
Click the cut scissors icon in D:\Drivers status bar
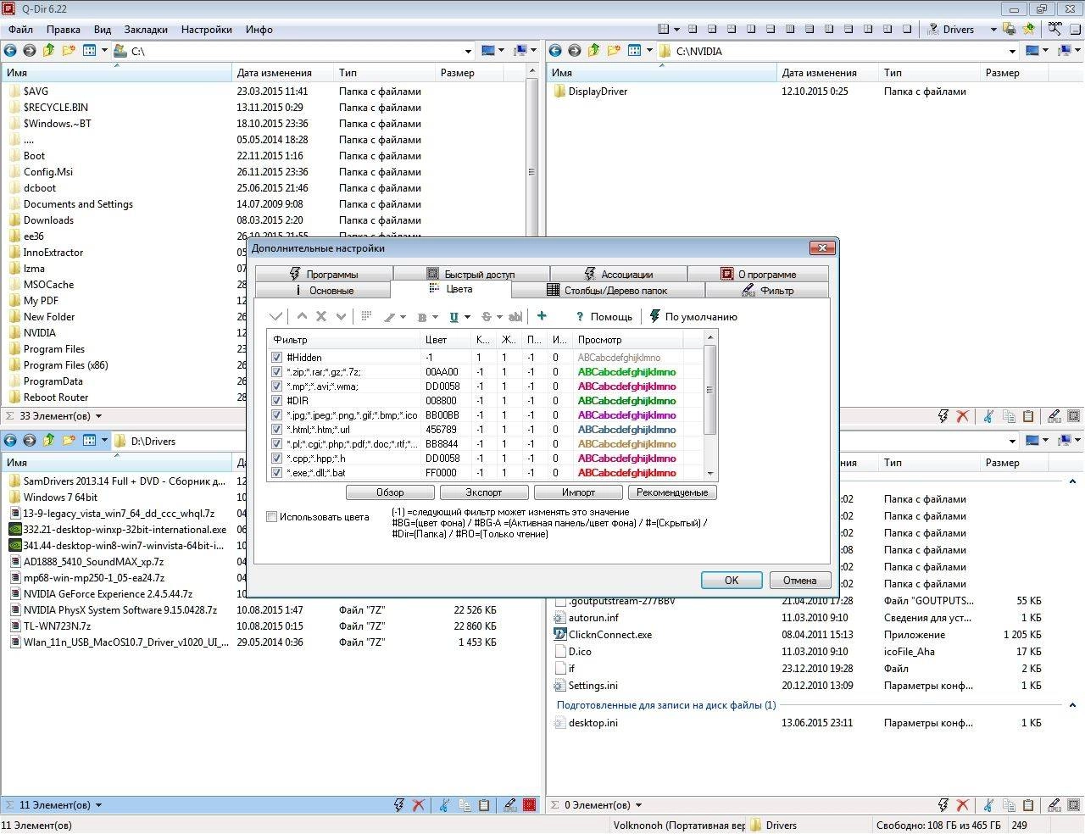(443, 805)
